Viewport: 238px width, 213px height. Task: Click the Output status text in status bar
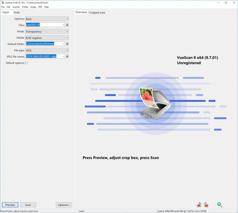[182, 211]
